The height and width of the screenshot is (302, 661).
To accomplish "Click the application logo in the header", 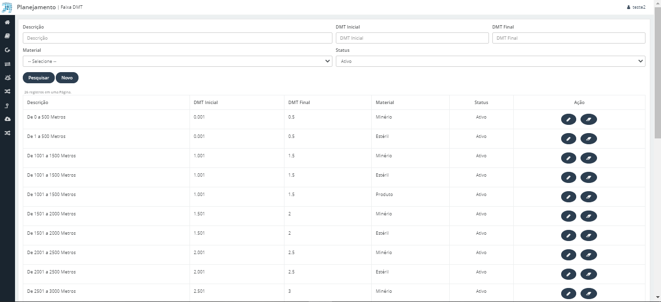I will [x=7, y=7].
